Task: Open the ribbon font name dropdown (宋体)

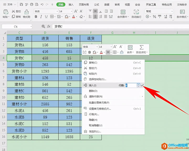Action: click(57, 11)
